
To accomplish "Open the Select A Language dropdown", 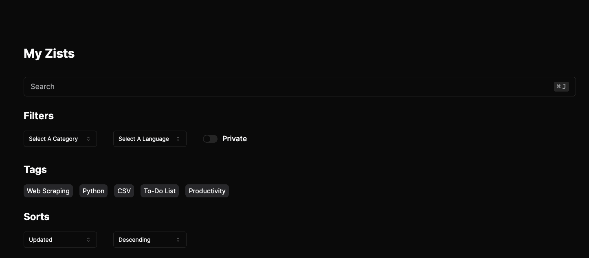I will [x=149, y=139].
